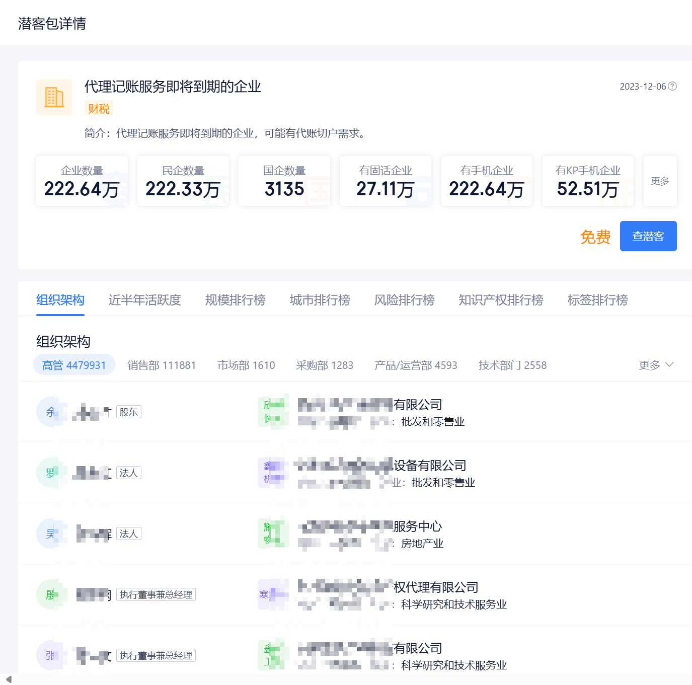Select the 高管 4479931 department filter
Screen dimensions: 692x685
pos(74,365)
